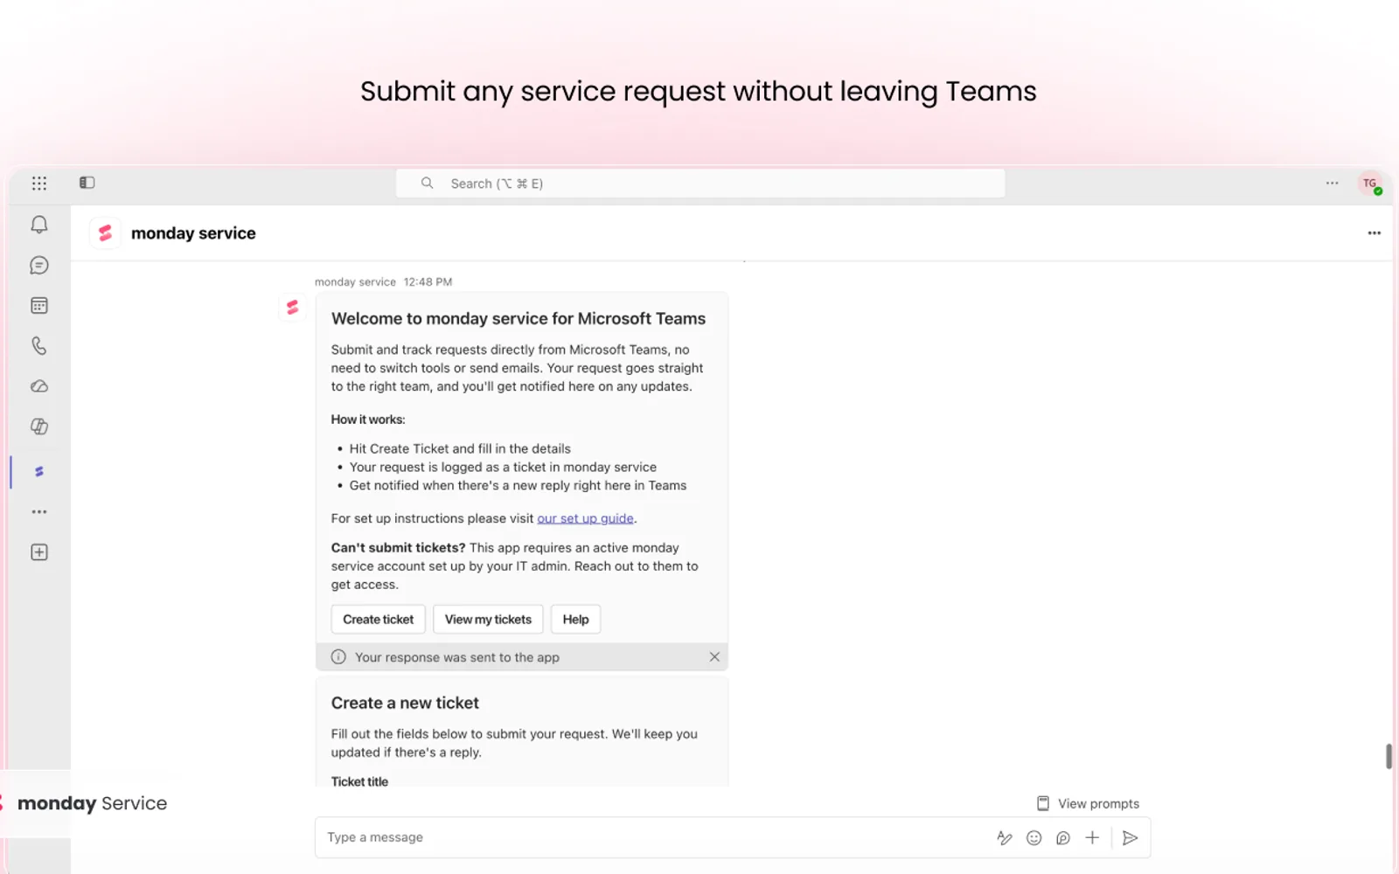The image size is (1399, 874).
Task: Send the message
Action: 1130,838
